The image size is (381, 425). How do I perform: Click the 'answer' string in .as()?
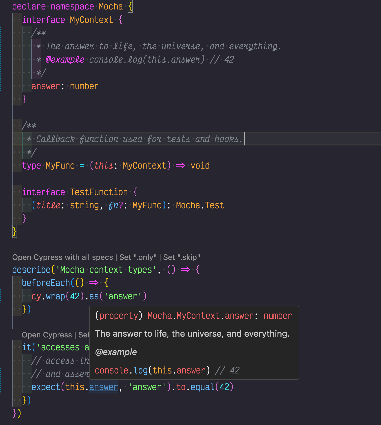coord(123,296)
